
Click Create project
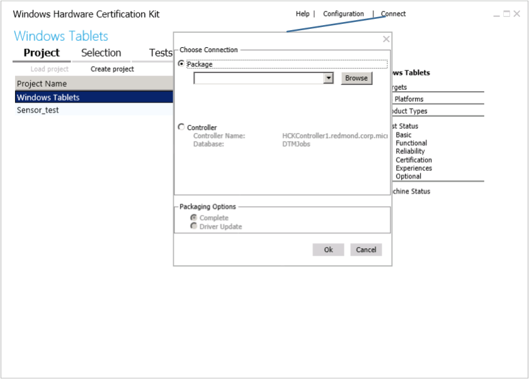tap(112, 69)
